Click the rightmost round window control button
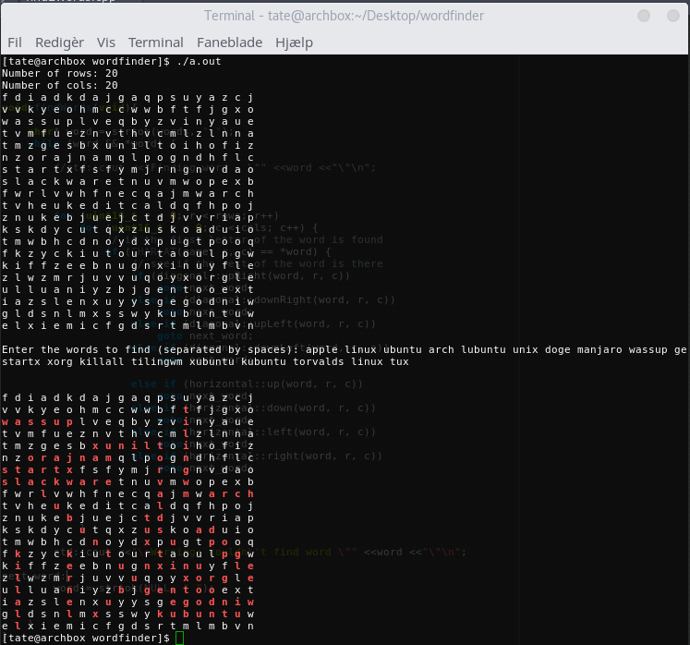Viewport: 690px width, 645px height. [673, 16]
